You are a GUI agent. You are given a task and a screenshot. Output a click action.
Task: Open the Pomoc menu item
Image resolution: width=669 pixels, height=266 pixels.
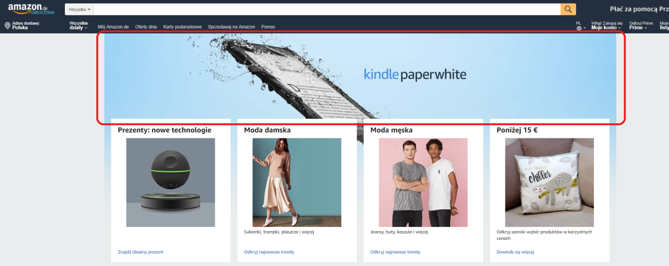pos(268,27)
